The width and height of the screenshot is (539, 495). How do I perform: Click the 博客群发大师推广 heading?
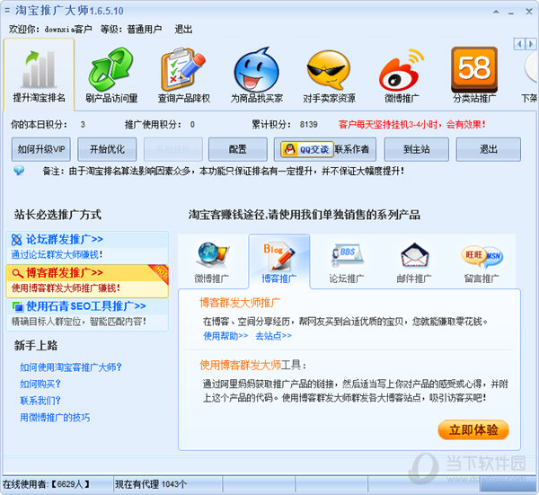click(240, 303)
